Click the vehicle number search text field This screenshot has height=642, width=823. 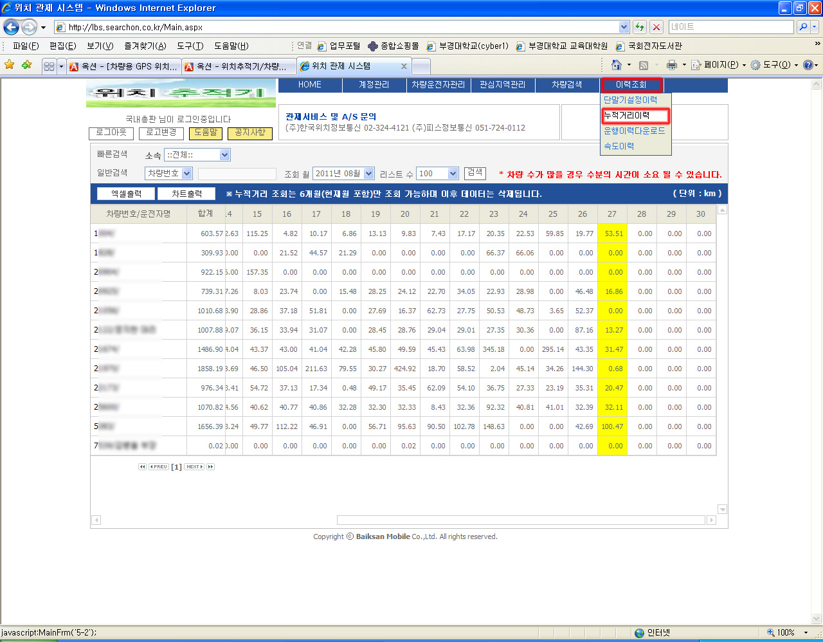pyautogui.click(x=237, y=174)
